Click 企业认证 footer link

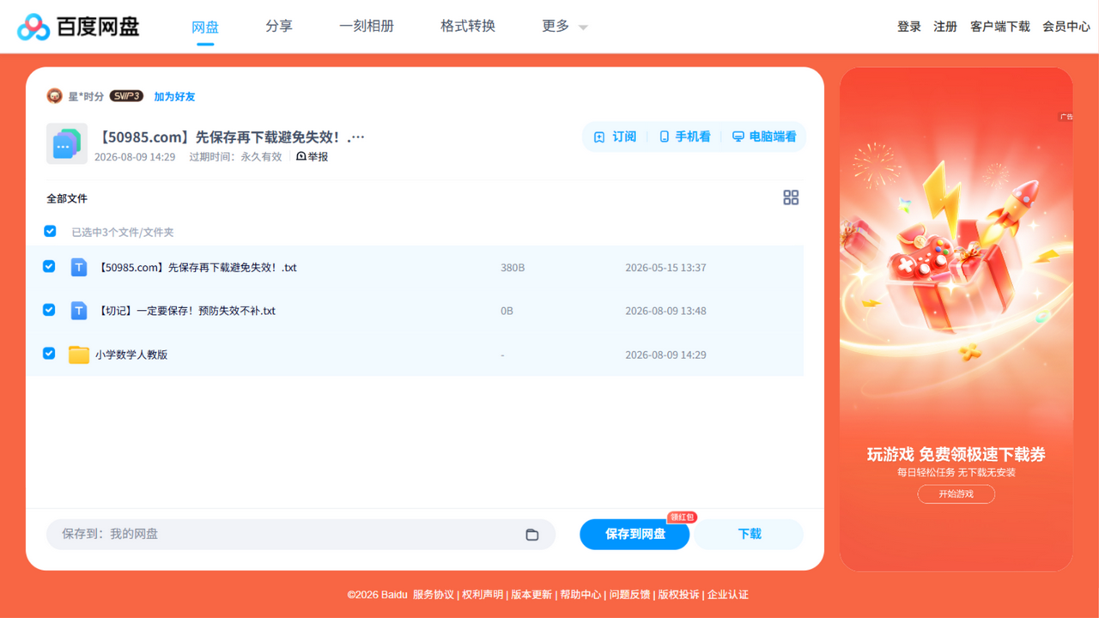728,595
